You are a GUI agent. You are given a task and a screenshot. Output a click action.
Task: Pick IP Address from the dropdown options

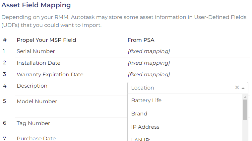click(185, 127)
